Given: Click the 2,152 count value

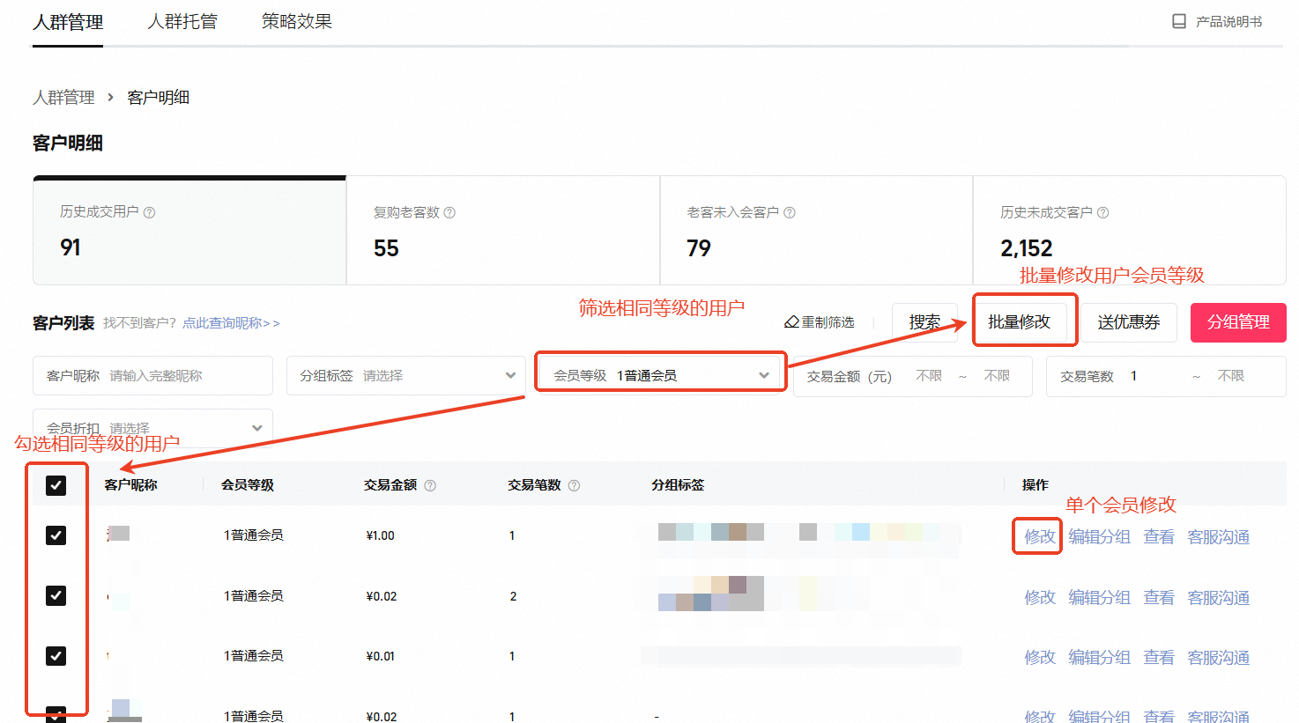Looking at the screenshot, I should click(1027, 248).
